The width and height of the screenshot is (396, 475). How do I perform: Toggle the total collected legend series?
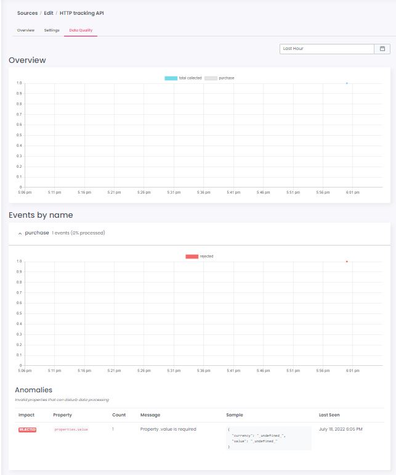[183, 78]
